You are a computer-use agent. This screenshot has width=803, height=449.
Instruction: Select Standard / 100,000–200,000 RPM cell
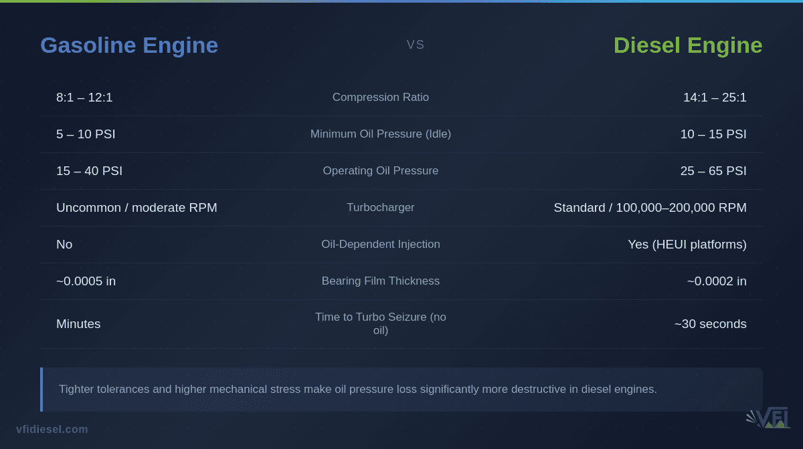pyautogui.click(x=650, y=207)
